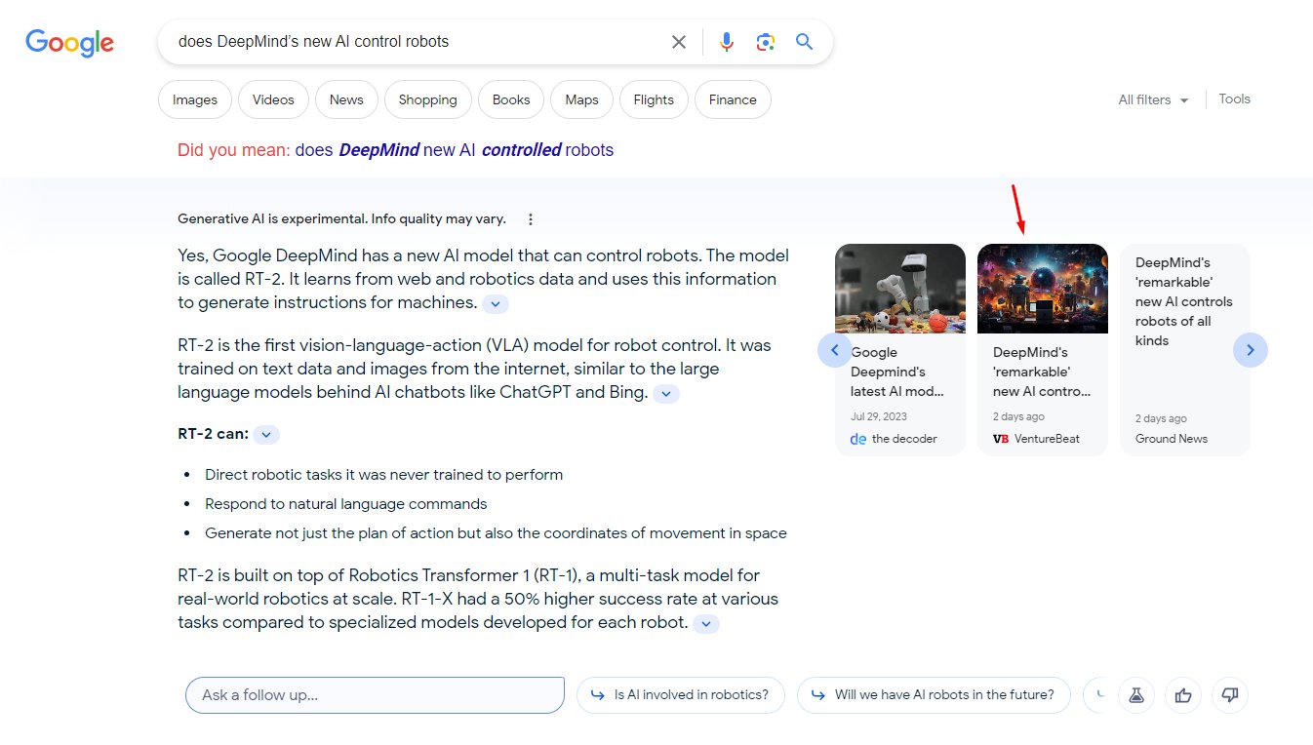Open the All filters dropdown

coord(1153,99)
